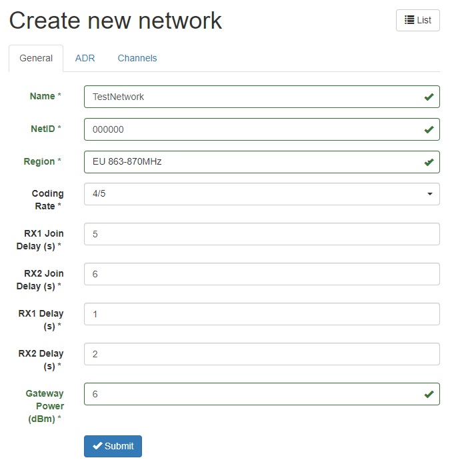Click the green checkmark in the Name field
The height and width of the screenshot is (462, 454).
pos(429,97)
